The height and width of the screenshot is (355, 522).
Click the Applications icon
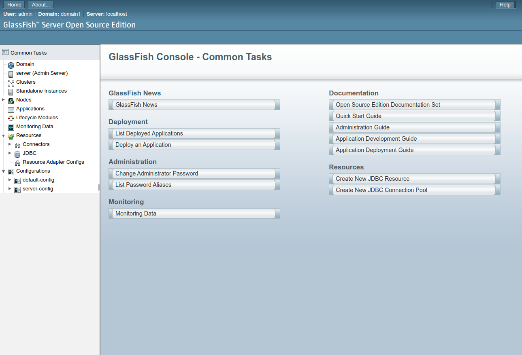tap(11, 109)
